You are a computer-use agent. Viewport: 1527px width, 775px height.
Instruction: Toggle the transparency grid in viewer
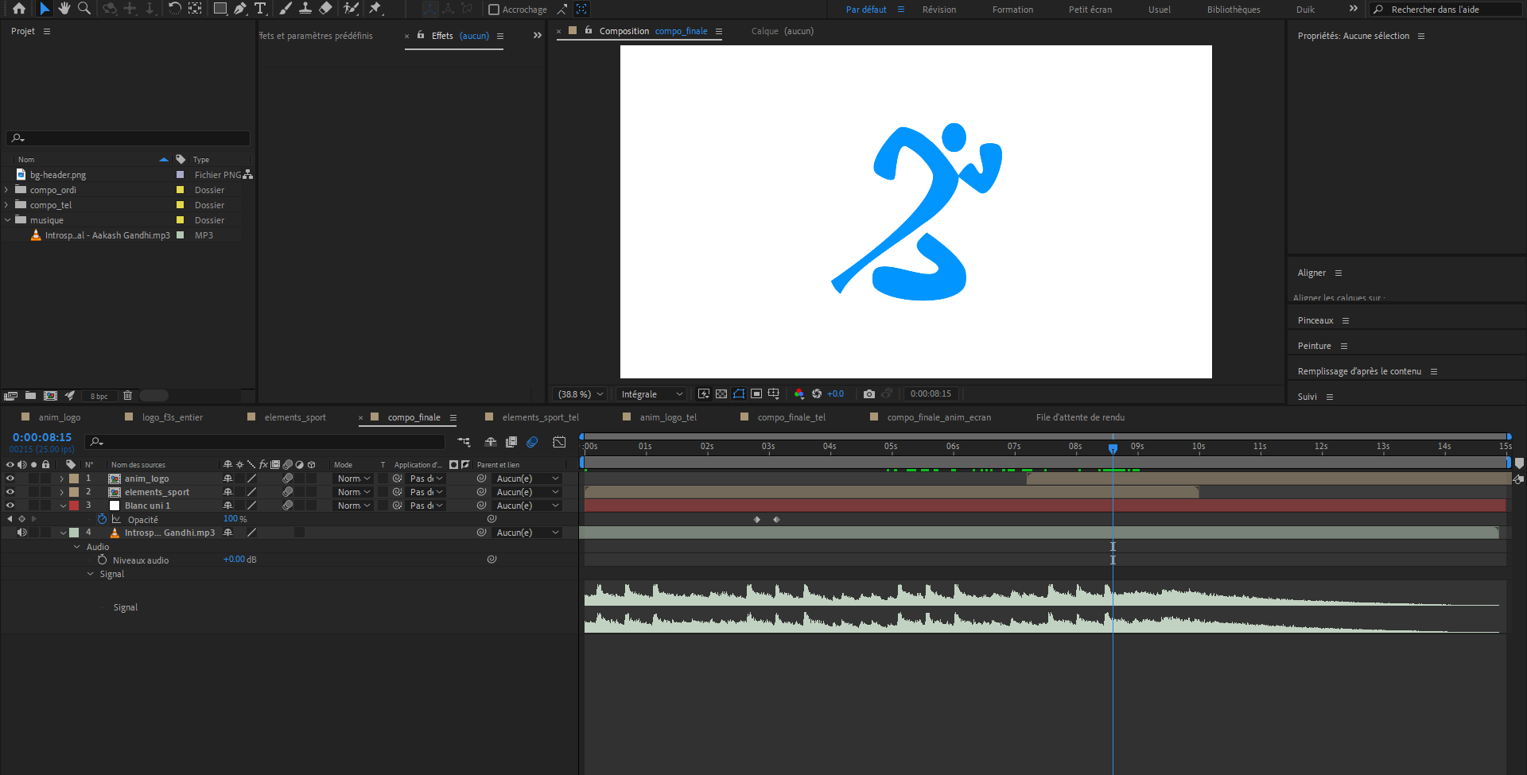click(x=721, y=393)
